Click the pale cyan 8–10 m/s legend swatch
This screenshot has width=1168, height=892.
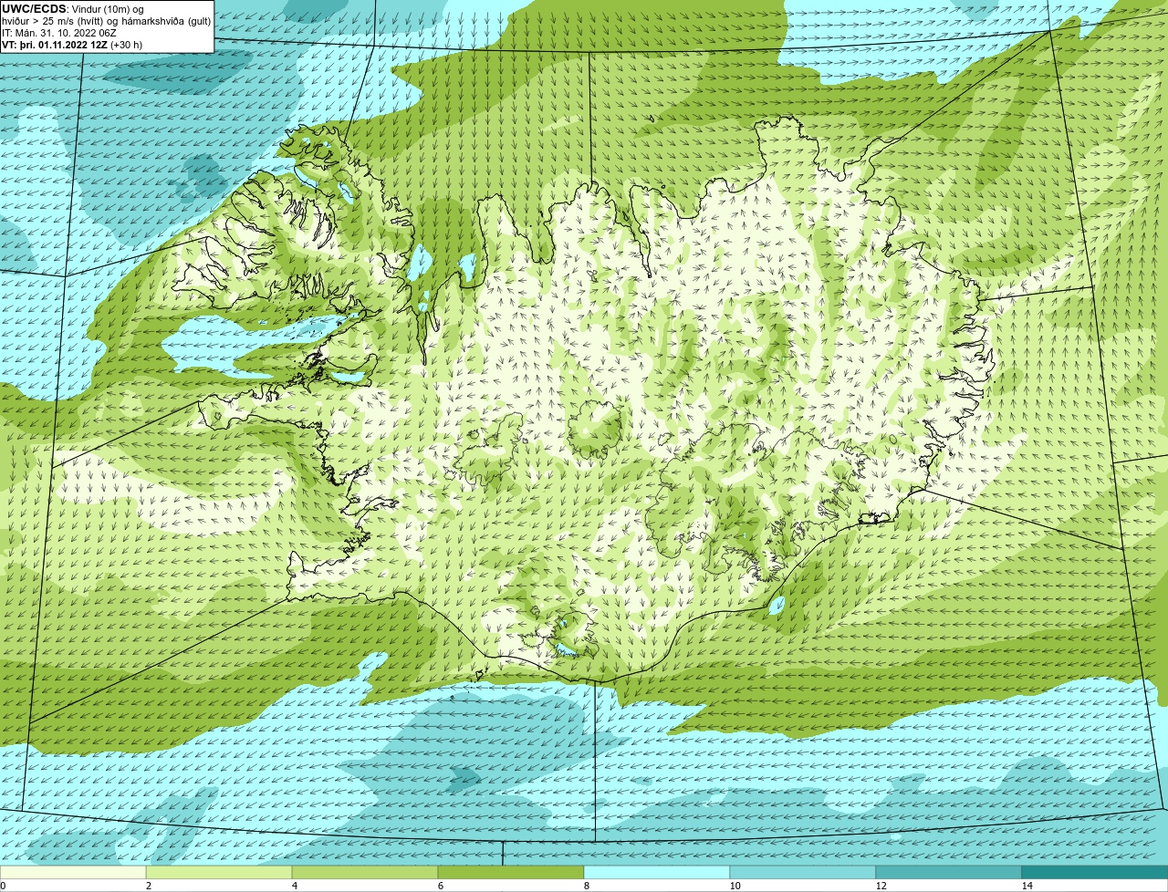tap(657, 872)
